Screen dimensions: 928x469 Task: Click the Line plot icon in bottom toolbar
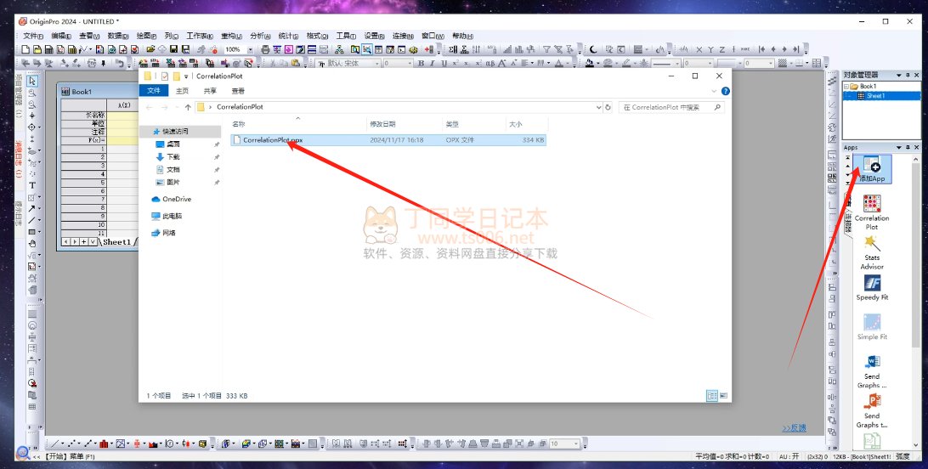(54, 444)
